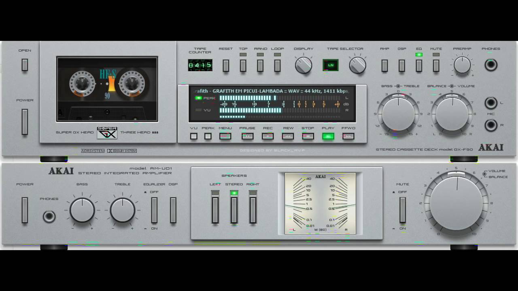Toggle the AMP switch

point(384,65)
